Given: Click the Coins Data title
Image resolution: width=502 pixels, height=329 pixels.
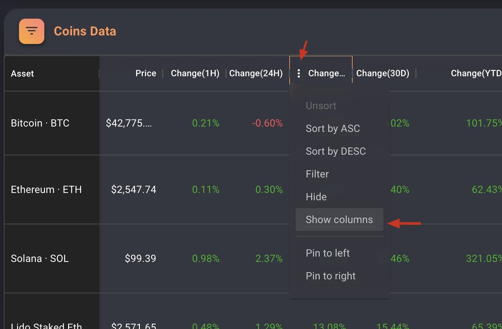Looking at the screenshot, I should pos(85,31).
